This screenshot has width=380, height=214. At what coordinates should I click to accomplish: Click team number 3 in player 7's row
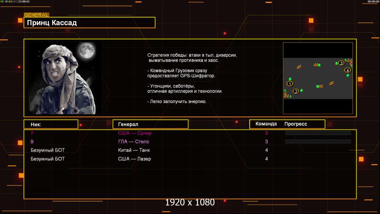267,133
